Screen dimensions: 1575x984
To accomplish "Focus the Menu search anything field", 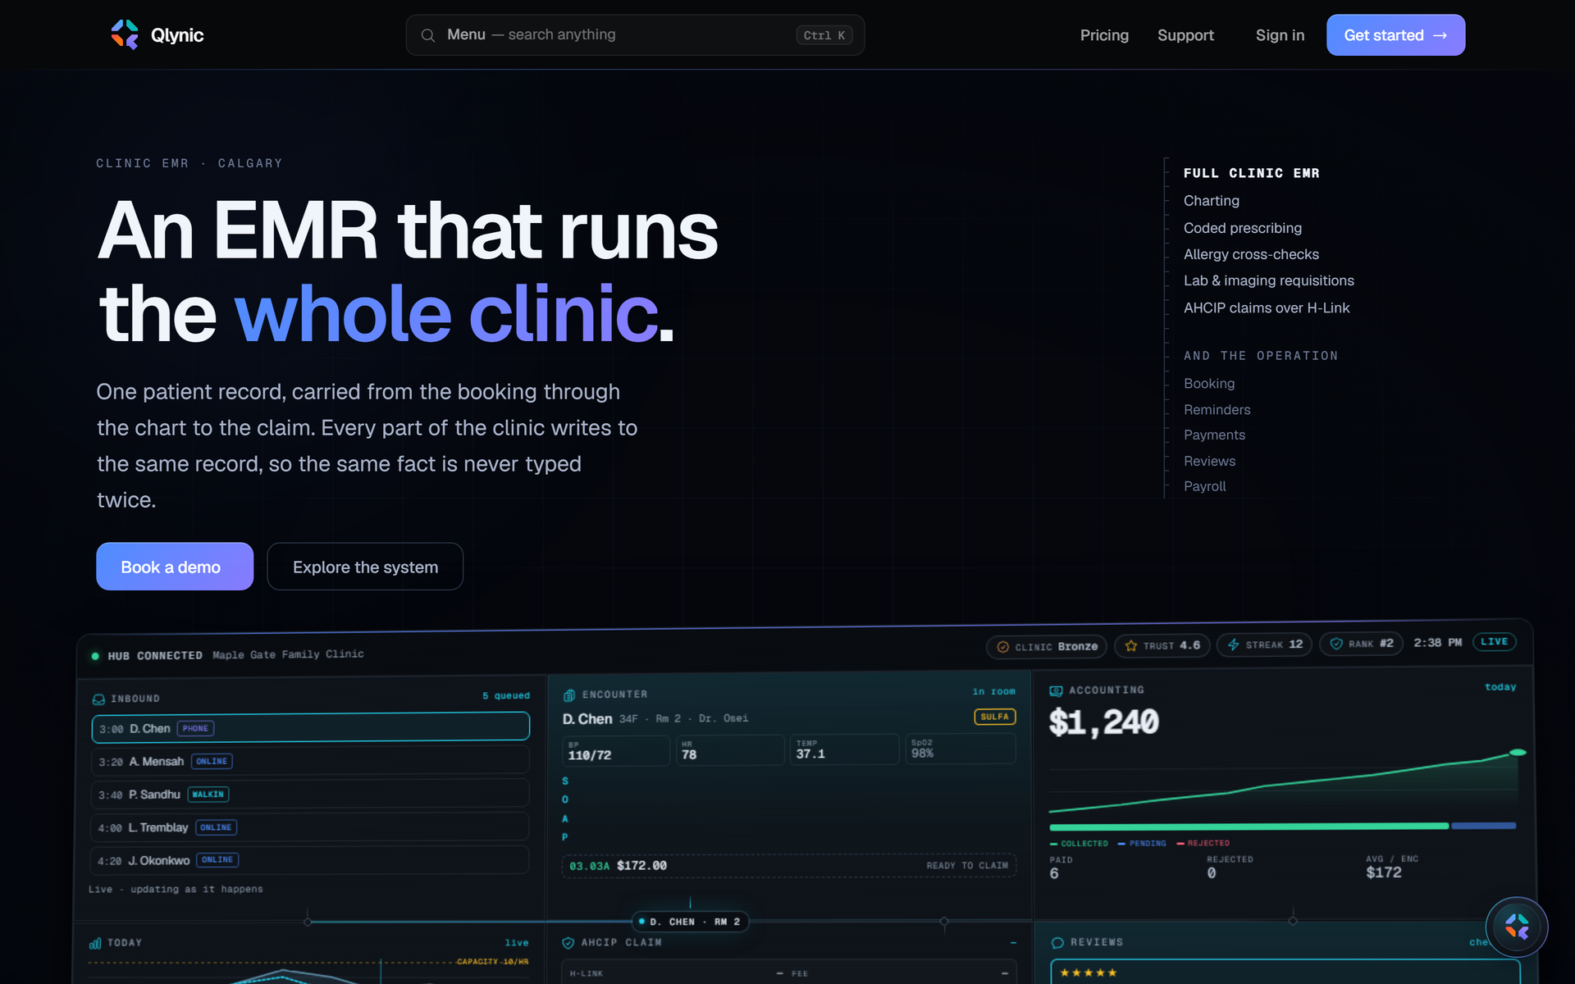I will [x=635, y=35].
